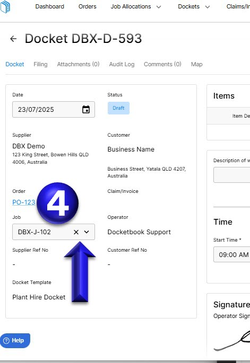Open the Orders menu item
250x363 pixels.
pos(87,6)
